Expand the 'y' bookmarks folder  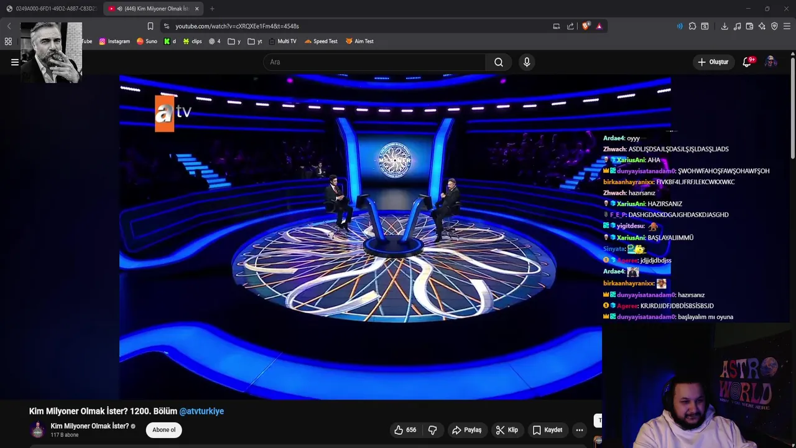tap(234, 41)
